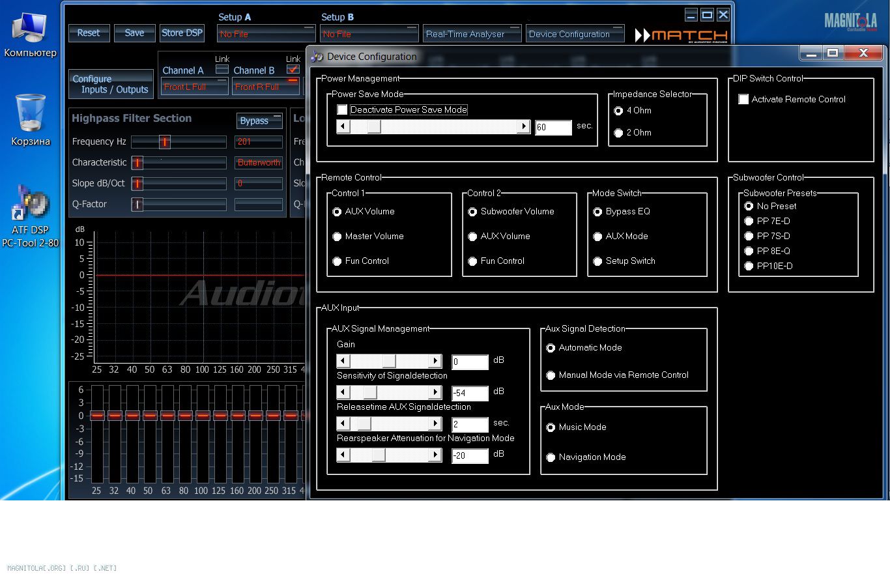
Task: Open highpass Frequency value 201 field
Action: 259,141
